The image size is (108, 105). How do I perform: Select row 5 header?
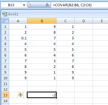pos(5,49)
